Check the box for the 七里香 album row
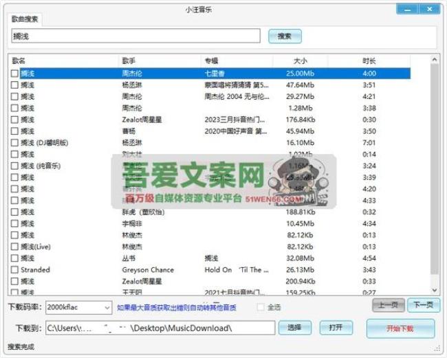The image size is (447, 358). 14,74
